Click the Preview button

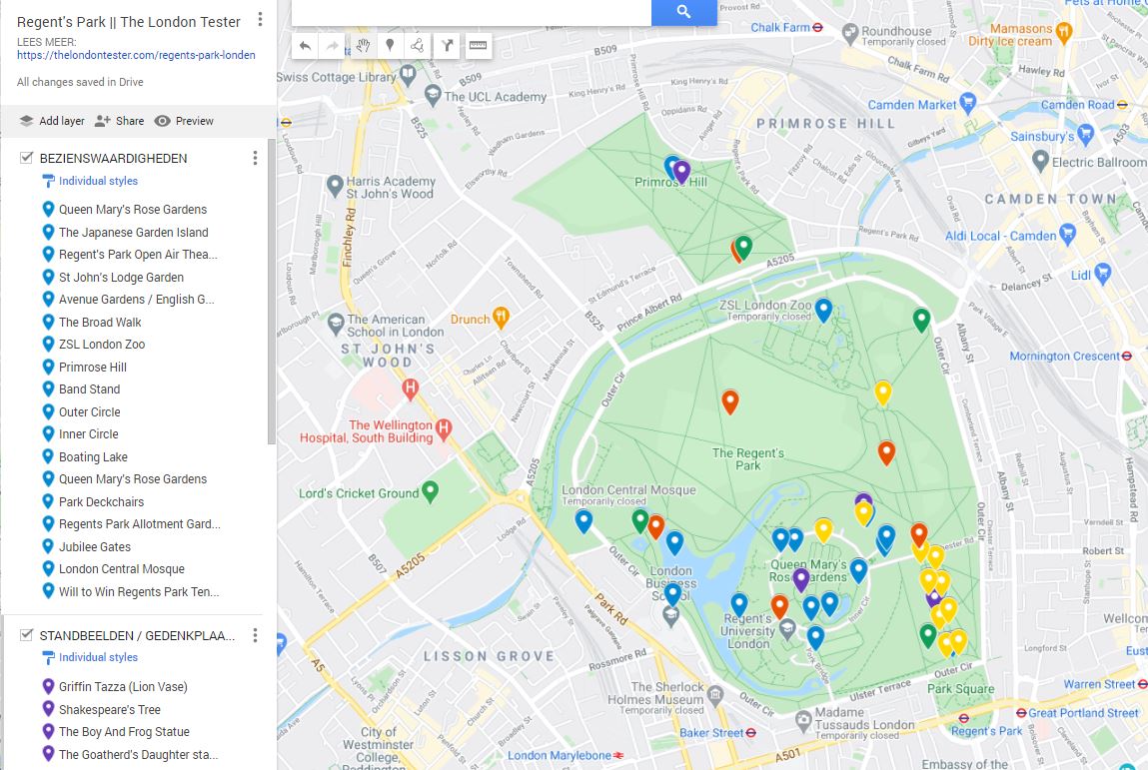pyautogui.click(x=185, y=121)
